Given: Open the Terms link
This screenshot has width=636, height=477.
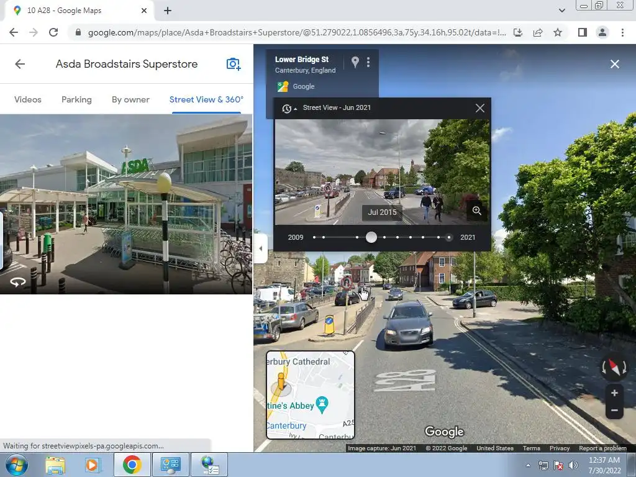Looking at the screenshot, I should [x=532, y=448].
